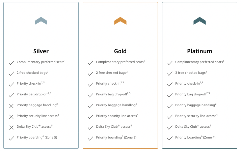Select the Platinum tier heading
241x151 pixels.
pos(199,51)
